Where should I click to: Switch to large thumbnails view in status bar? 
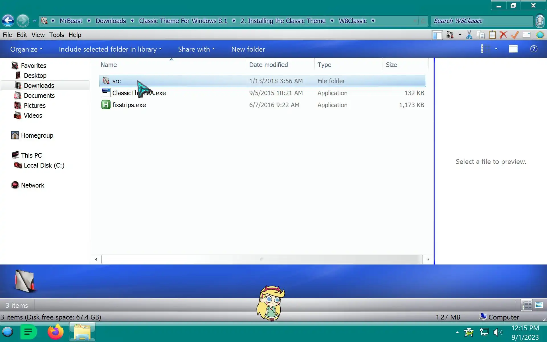pos(539,305)
